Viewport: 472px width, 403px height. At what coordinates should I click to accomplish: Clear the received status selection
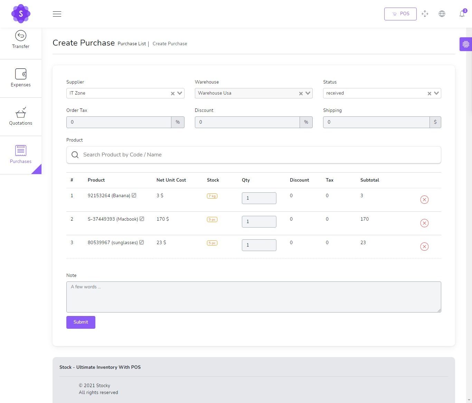(429, 93)
